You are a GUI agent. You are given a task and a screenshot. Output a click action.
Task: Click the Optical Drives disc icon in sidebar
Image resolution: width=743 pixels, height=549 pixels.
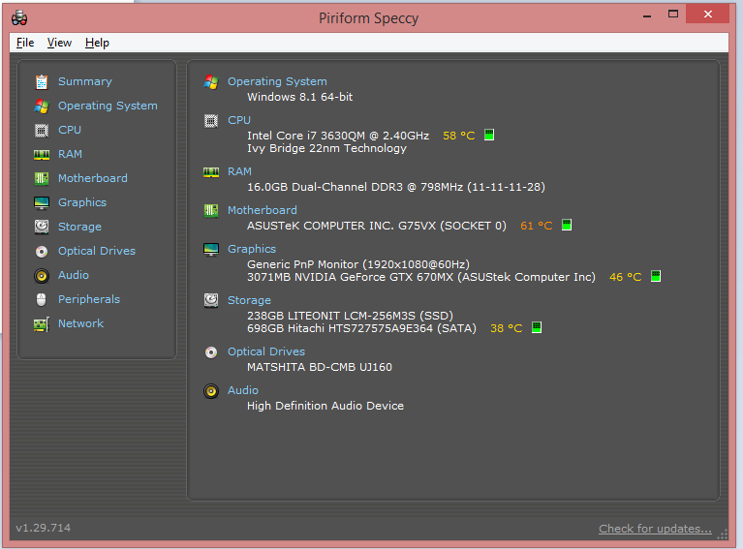pos(42,252)
